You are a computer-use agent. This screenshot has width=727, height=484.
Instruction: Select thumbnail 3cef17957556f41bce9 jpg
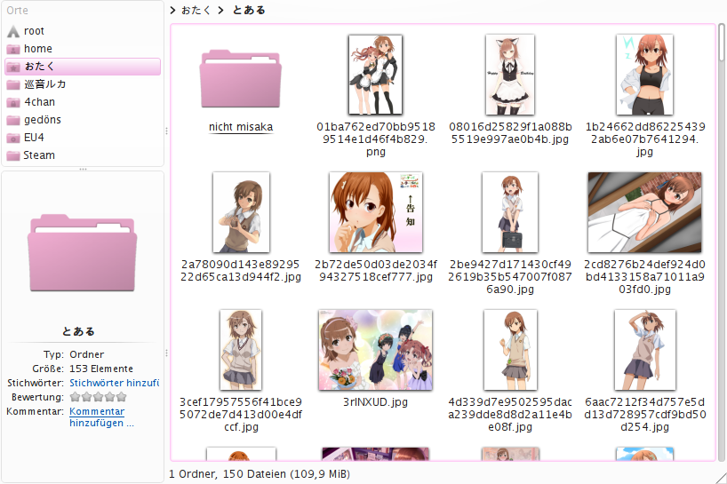[241, 350]
